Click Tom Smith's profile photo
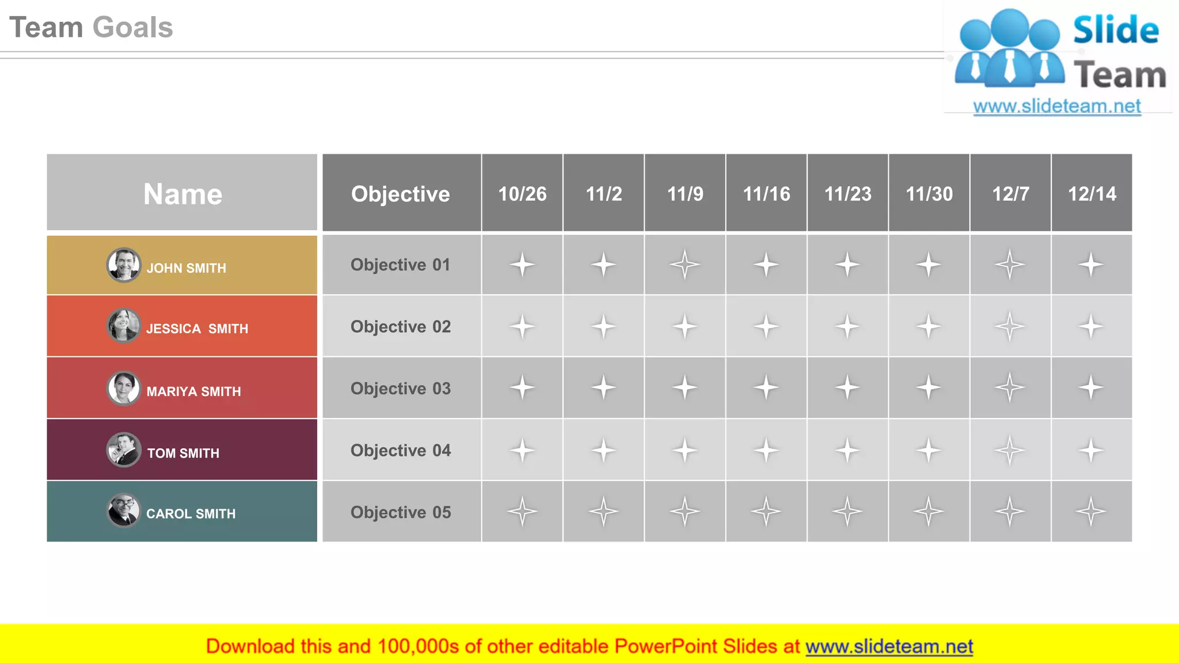The height and width of the screenshot is (663, 1179). tap(123, 449)
